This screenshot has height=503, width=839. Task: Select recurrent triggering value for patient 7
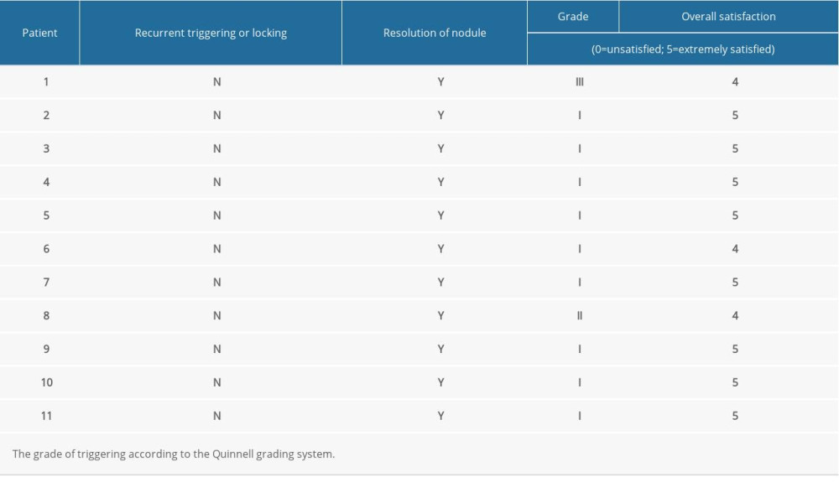coord(217,283)
